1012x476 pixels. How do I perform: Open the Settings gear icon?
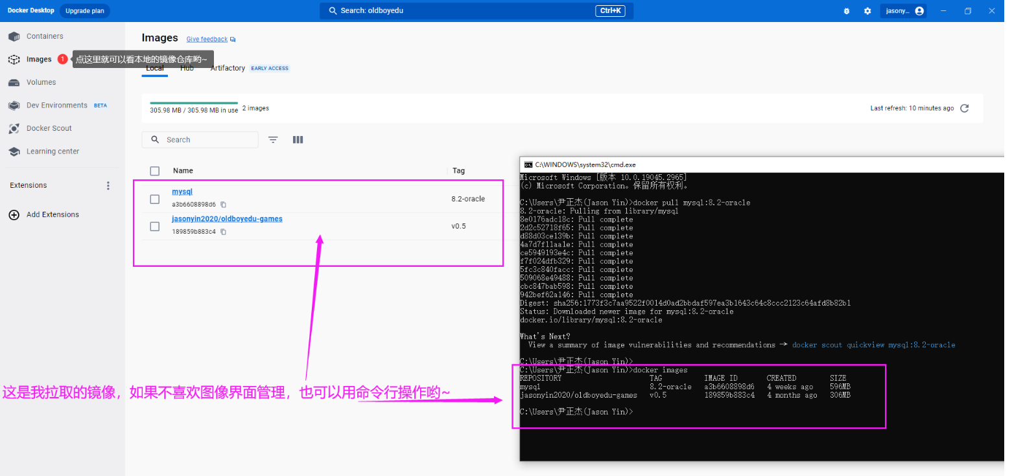pyautogui.click(x=867, y=11)
